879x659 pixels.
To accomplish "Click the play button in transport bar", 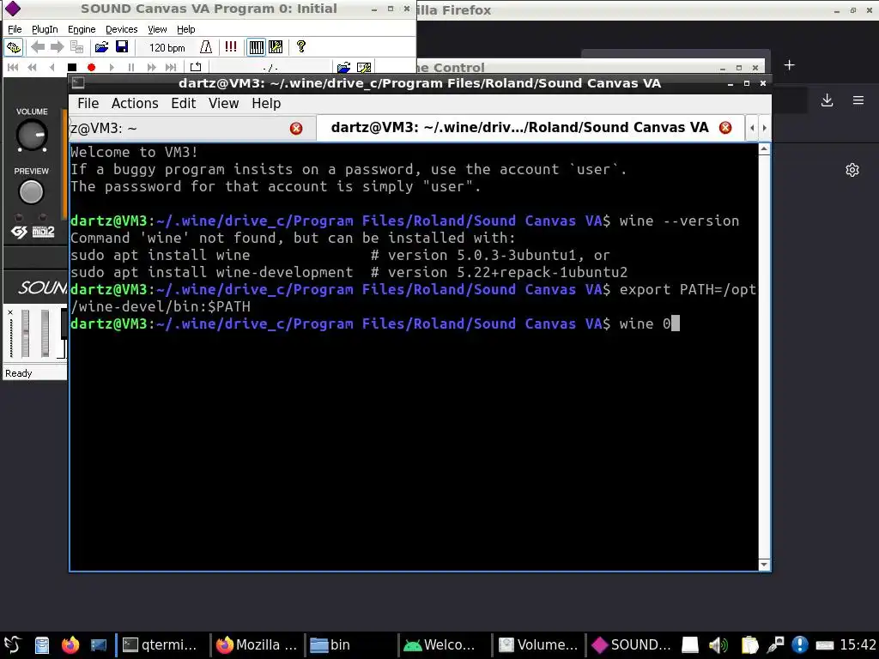I will [x=112, y=67].
